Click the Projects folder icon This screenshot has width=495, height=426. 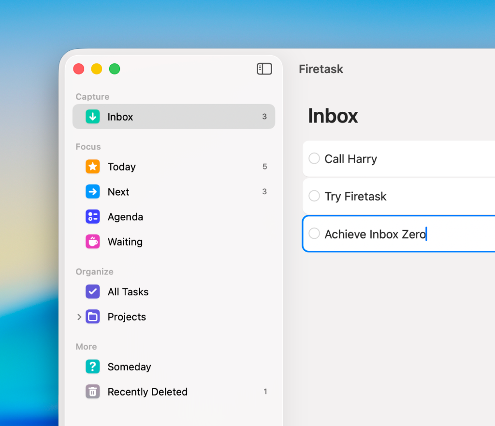click(93, 317)
